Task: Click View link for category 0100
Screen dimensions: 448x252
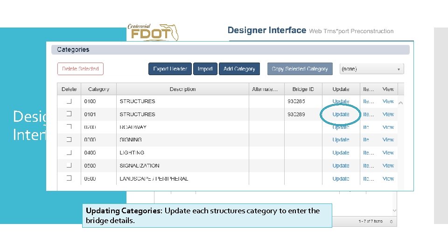Action: point(388,101)
